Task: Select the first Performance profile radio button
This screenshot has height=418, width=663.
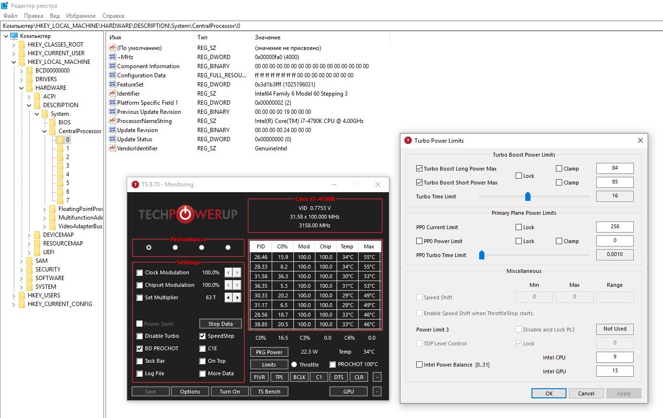Action: click(x=149, y=247)
